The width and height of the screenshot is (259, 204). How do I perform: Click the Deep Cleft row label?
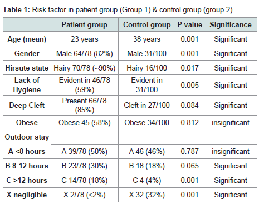(x=27, y=105)
